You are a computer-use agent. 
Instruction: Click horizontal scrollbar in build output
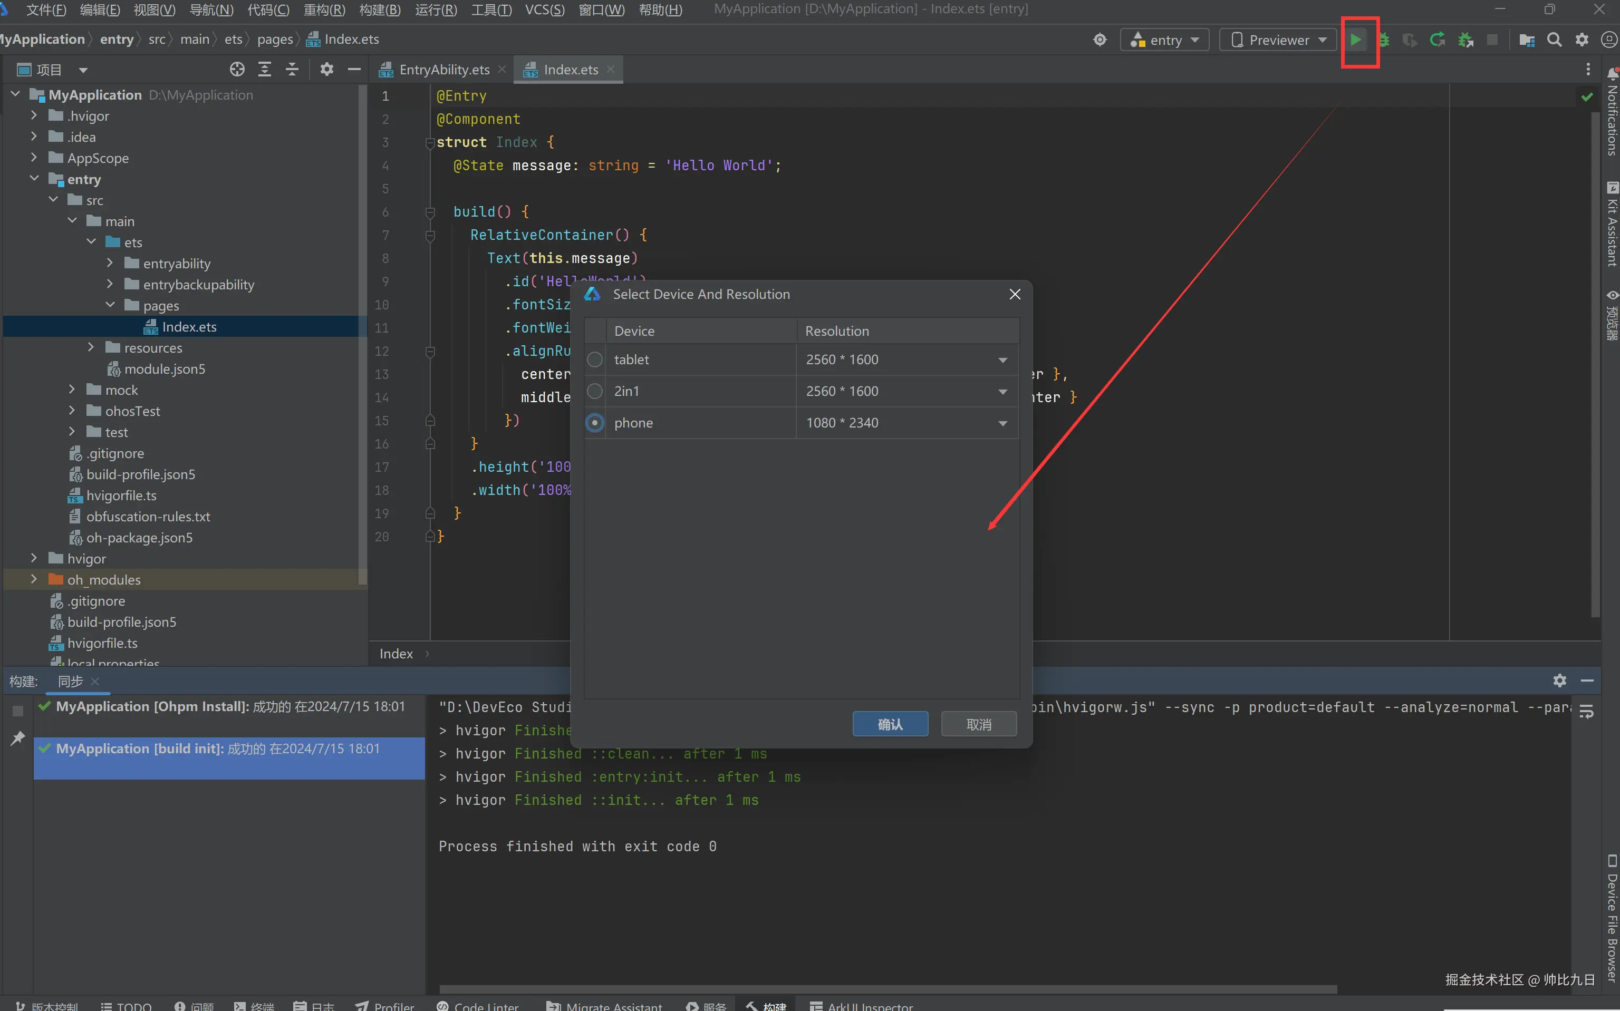click(887, 989)
